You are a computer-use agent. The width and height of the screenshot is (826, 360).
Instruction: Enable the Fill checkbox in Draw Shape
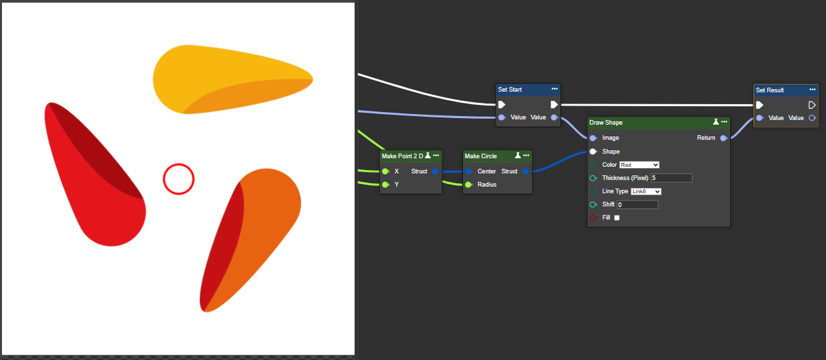pos(617,218)
